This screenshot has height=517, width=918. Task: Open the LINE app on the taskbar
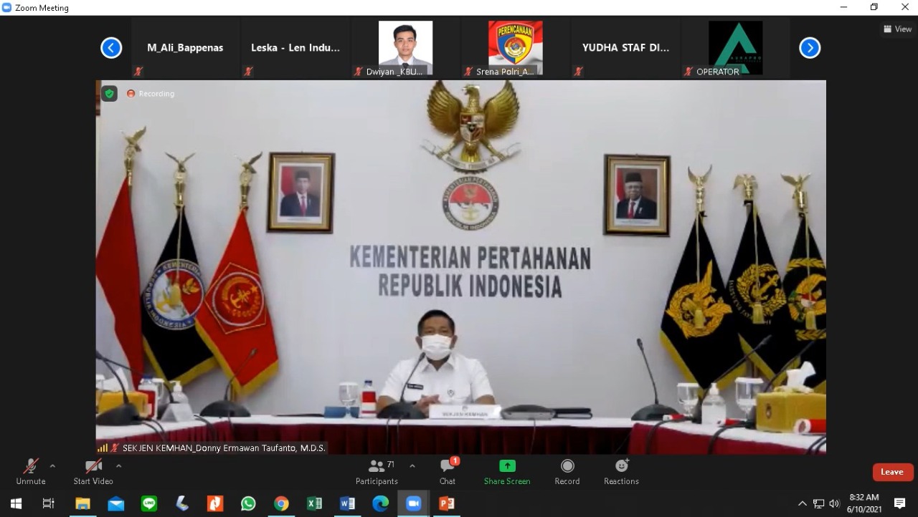[x=149, y=503]
